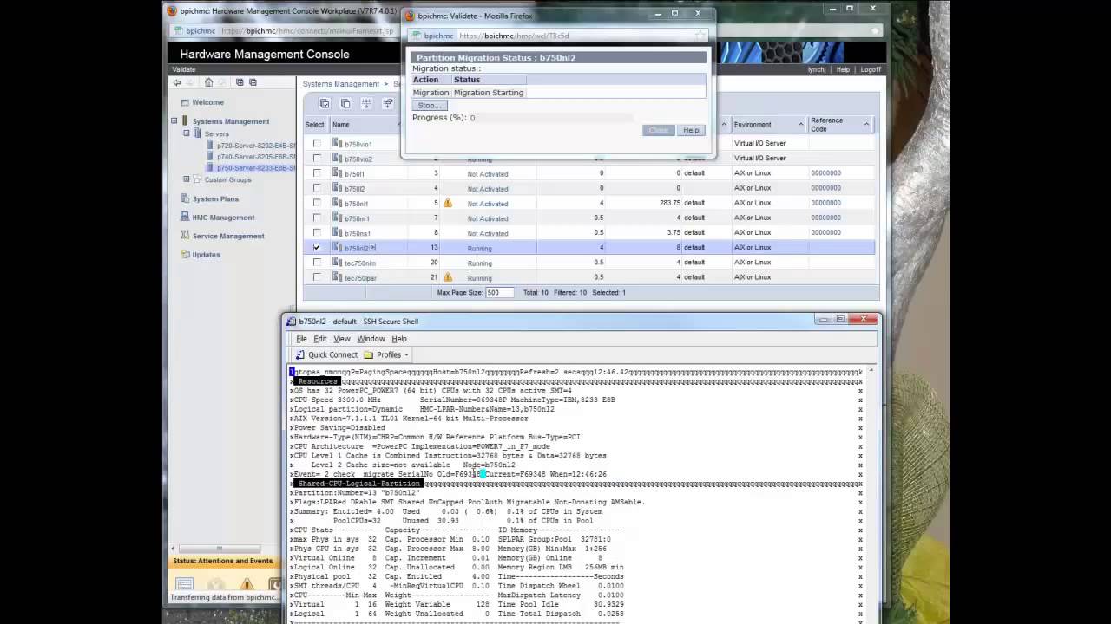Image resolution: width=1111 pixels, height=624 pixels.
Task: Click warning icon in b750nl1 row
Action: (449, 203)
